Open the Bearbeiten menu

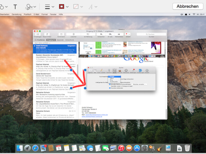tap(5, 14)
